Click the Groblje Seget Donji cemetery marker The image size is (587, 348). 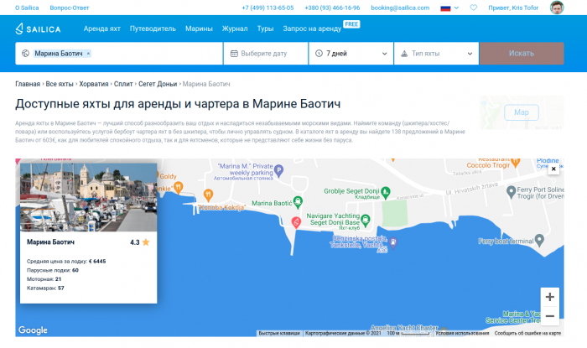coord(386,192)
